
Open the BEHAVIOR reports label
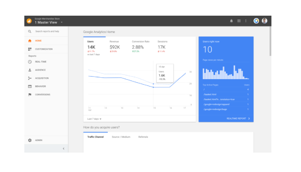[40, 87]
